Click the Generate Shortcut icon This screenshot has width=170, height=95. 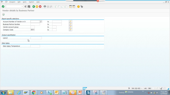tap(74, 7)
